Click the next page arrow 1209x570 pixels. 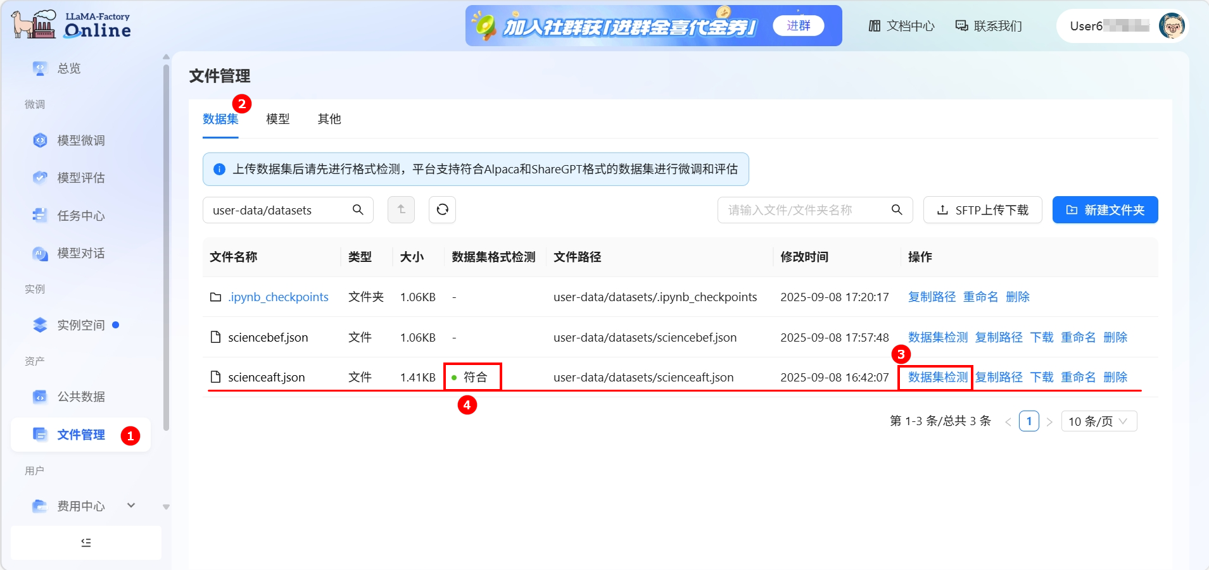(1049, 421)
